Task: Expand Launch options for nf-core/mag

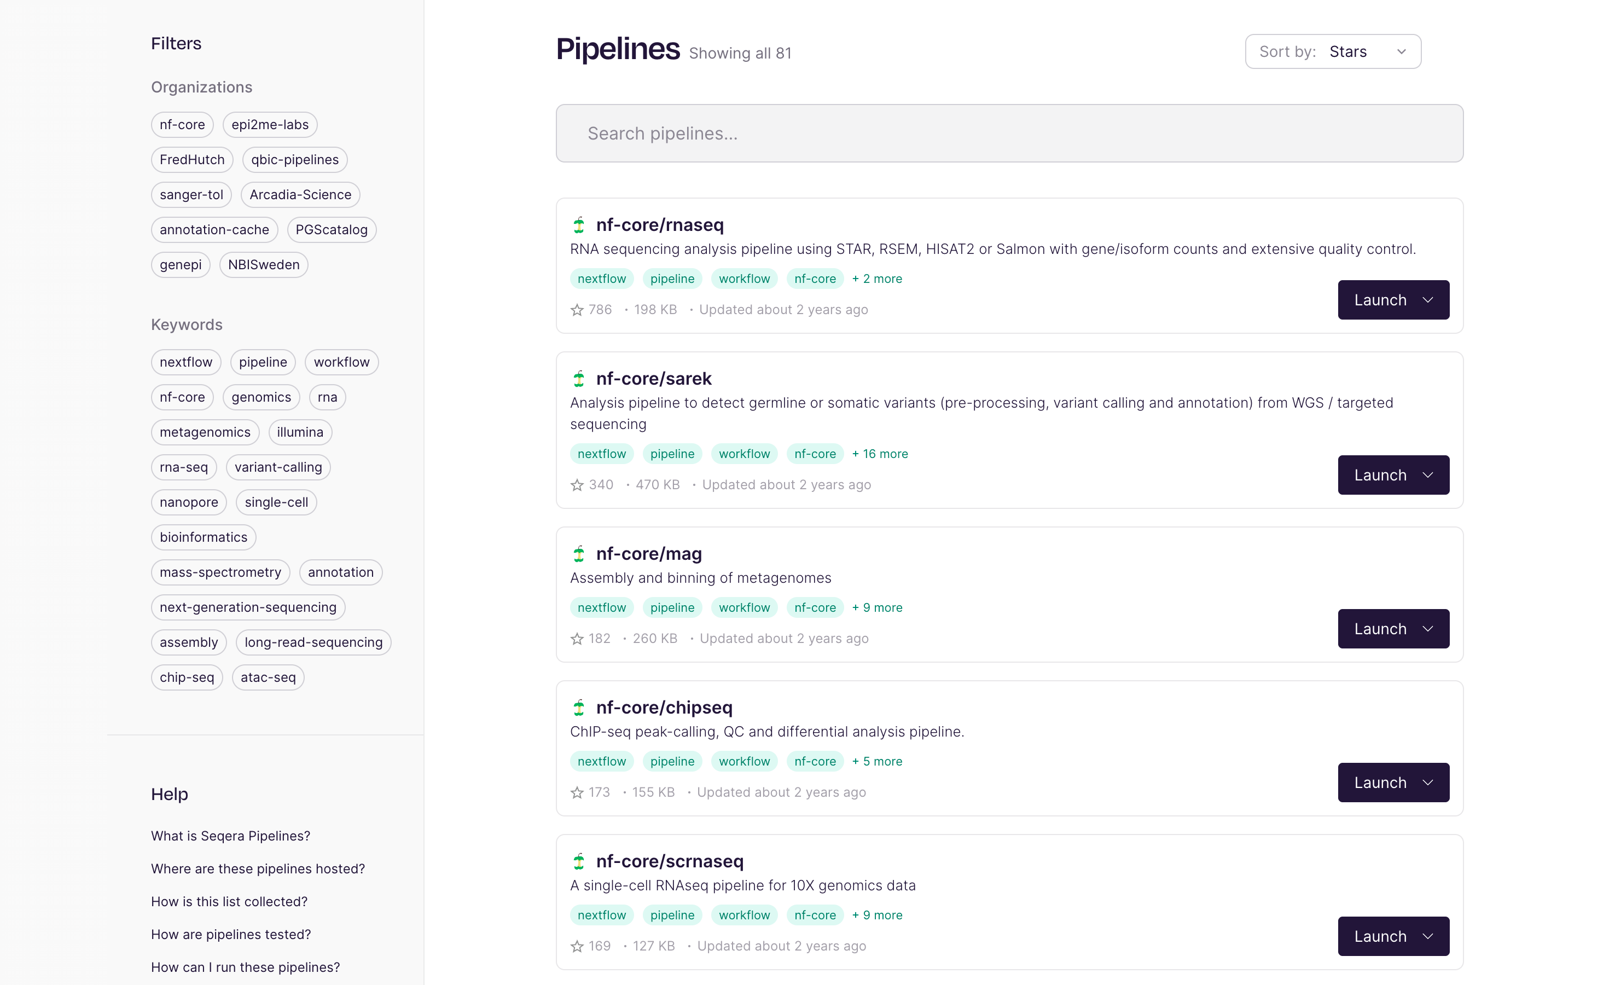Action: [1428, 629]
